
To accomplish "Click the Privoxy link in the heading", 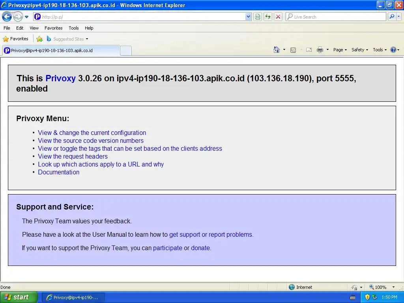I will point(60,79).
